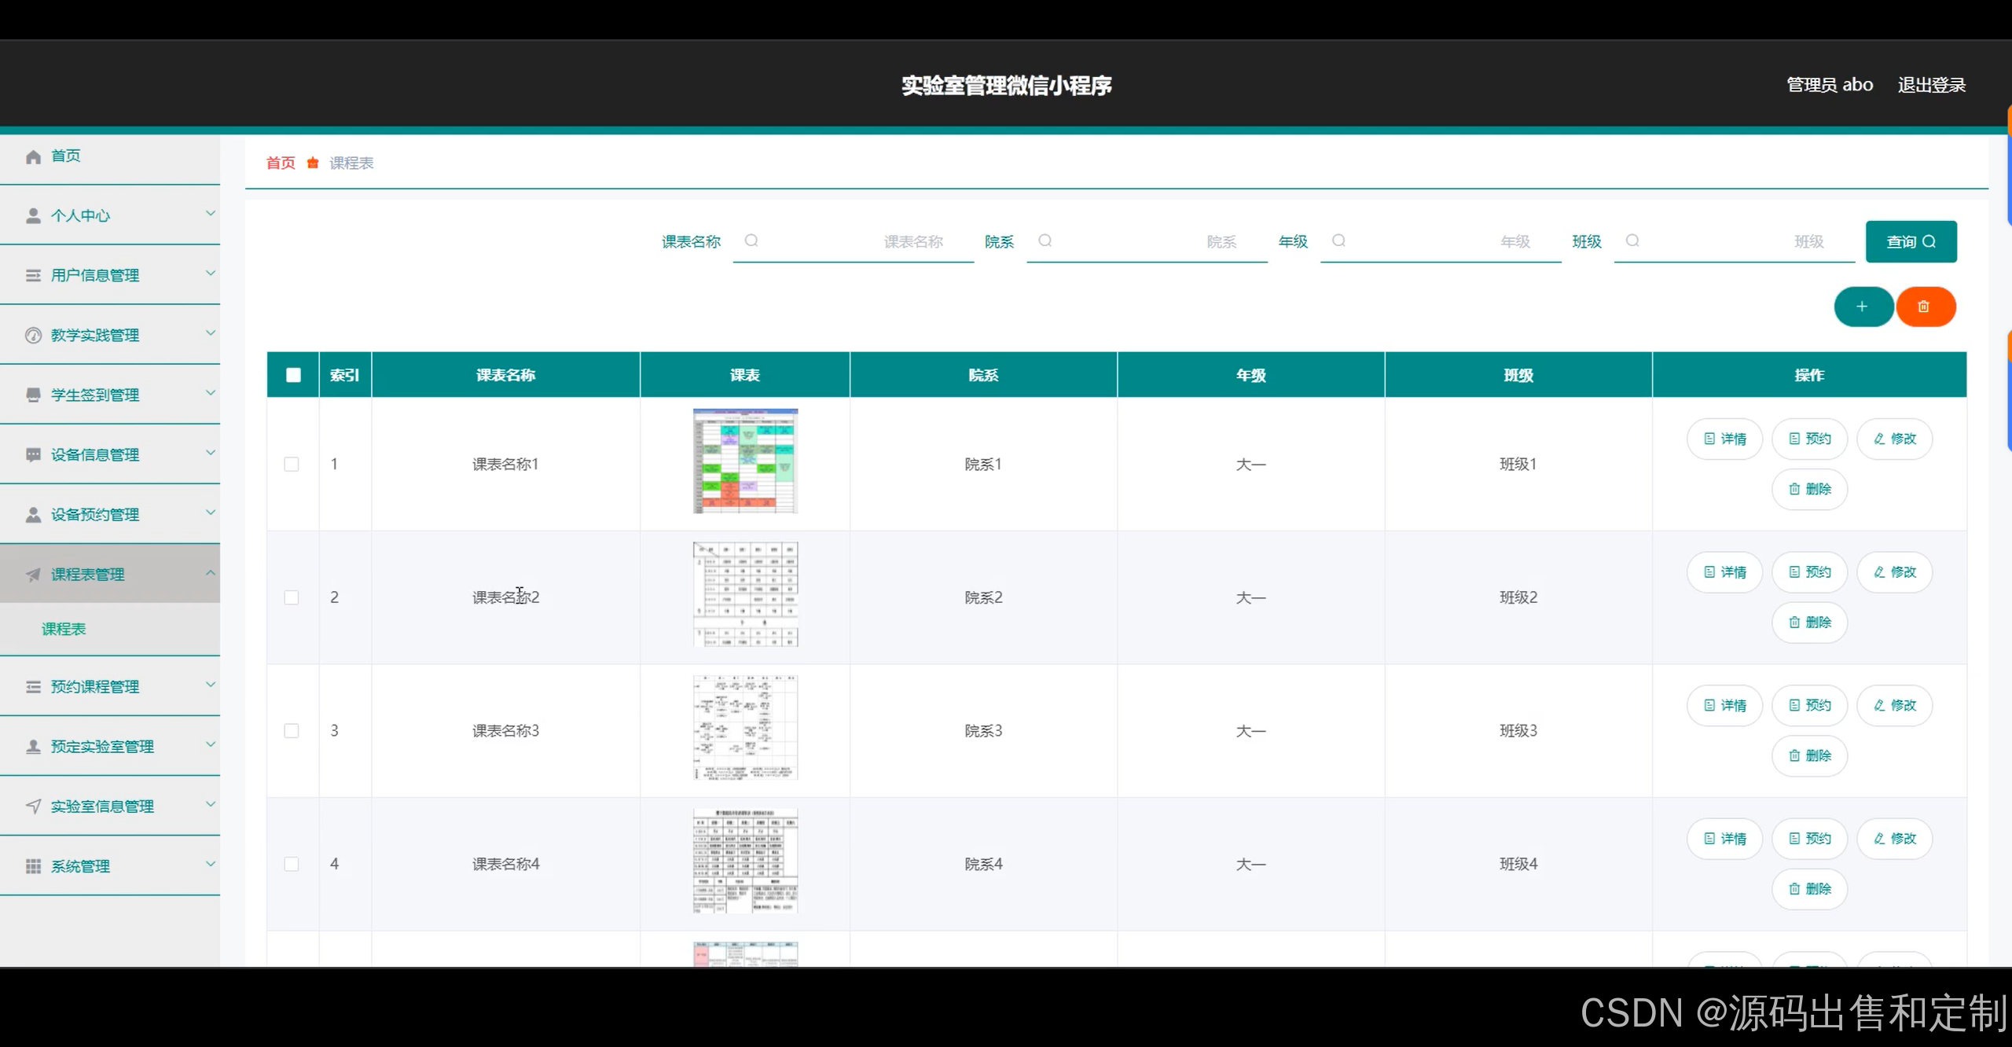This screenshot has height=1047, width=2012.
Task: Click the grid icon beside 系统管理
Action: (x=33, y=866)
